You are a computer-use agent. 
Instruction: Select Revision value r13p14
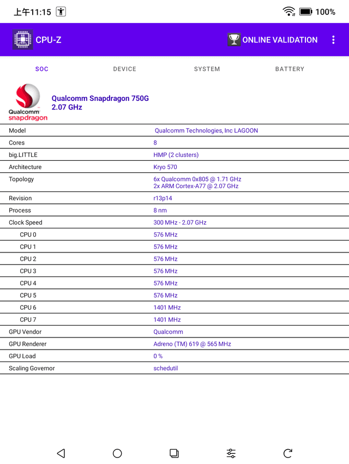pos(163,198)
